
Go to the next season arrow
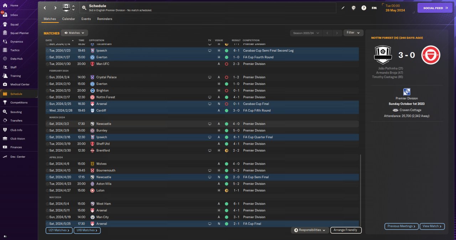(x=337, y=33)
